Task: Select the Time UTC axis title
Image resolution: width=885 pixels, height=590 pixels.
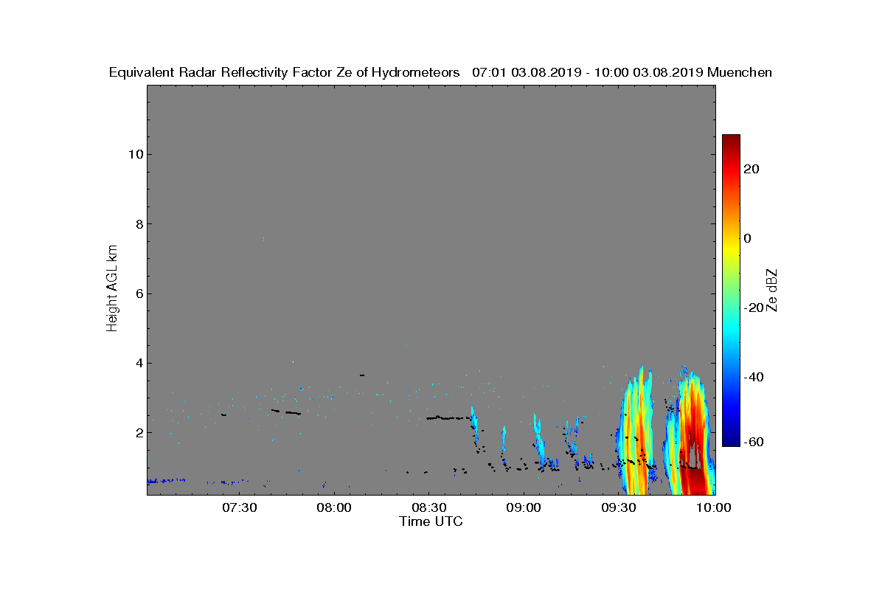Action: click(x=431, y=521)
